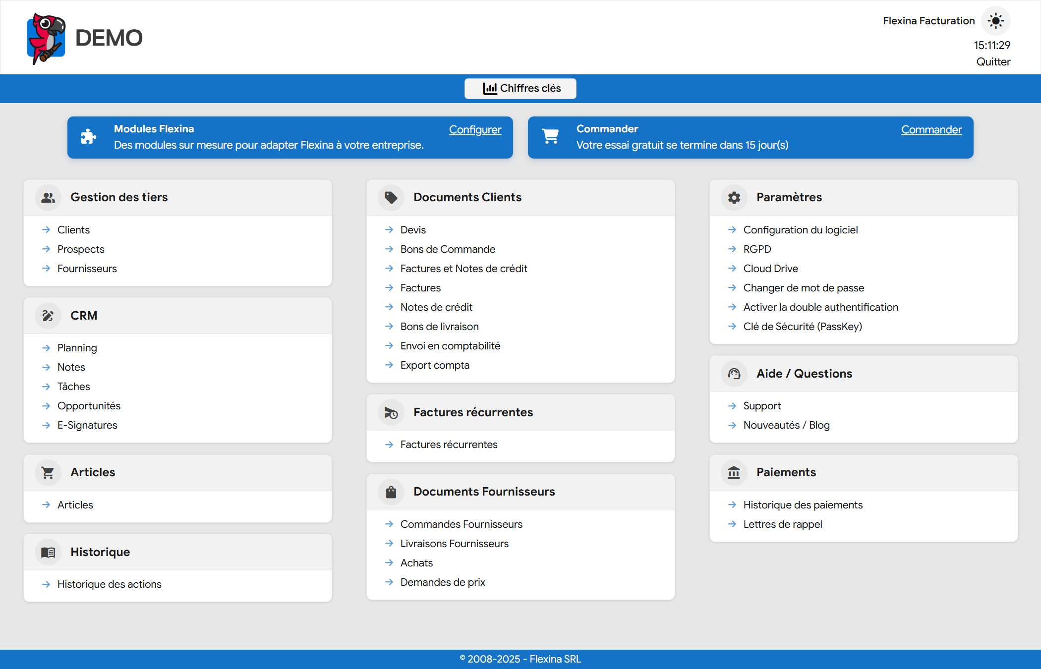Click the puzzle piece Modules icon

[88, 137]
